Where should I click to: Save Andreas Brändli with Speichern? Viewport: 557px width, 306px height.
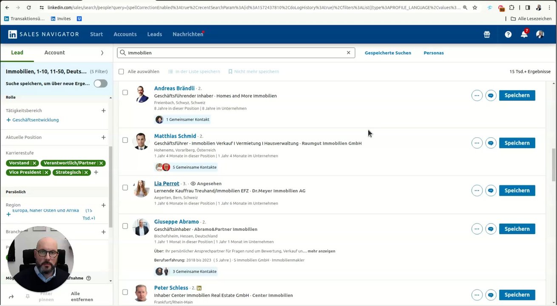pos(517,95)
